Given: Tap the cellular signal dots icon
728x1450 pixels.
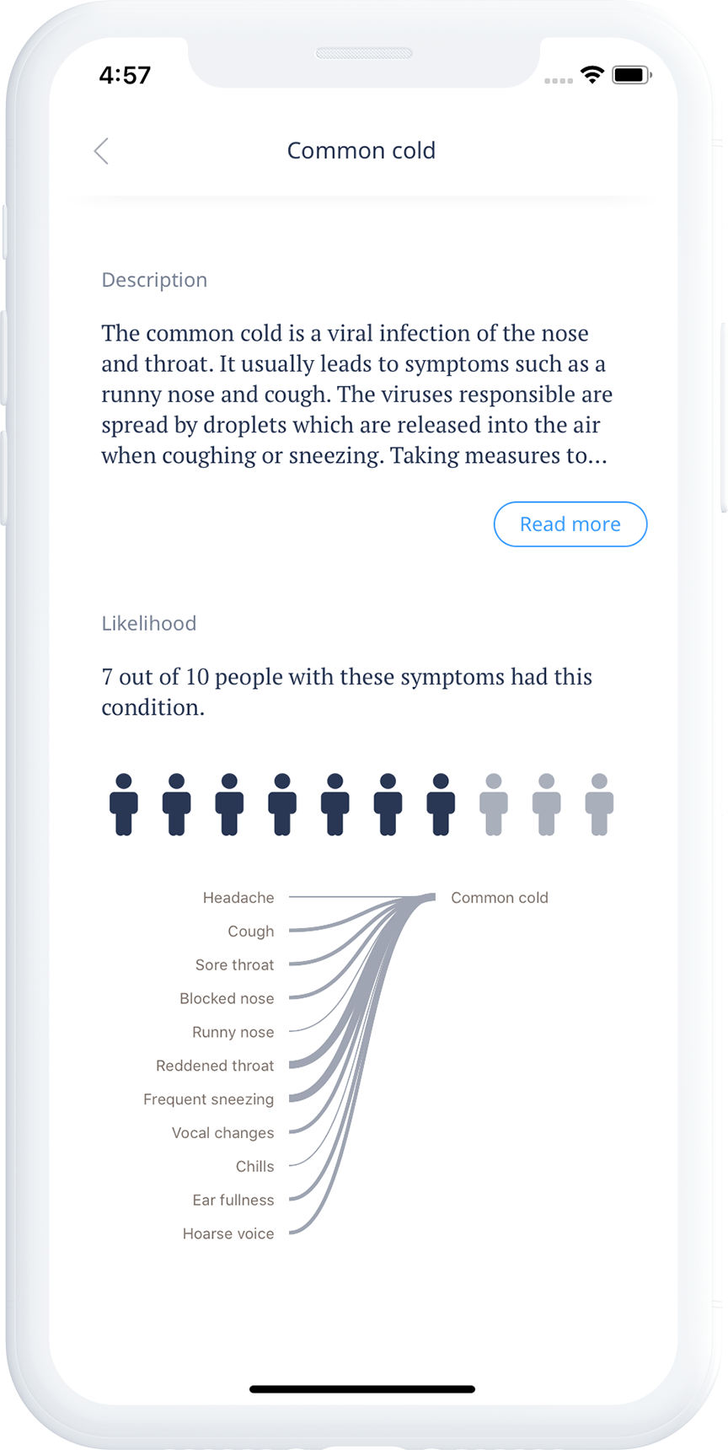Looking at the screenshot, I should point(558,80).
